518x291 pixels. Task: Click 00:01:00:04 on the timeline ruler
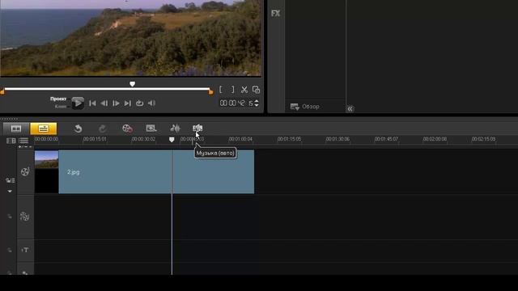pyautogui.click(x=240, y=139)
